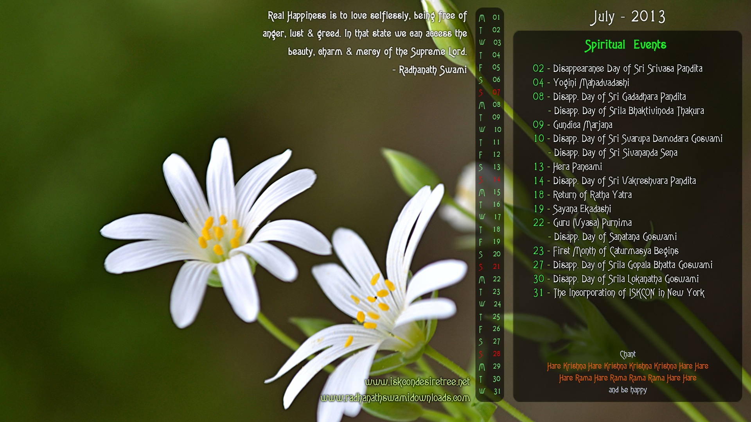Viewport: 751px width, 422px height.
Task: Click the Spiritual Events heading
Action: click(625, 45)
